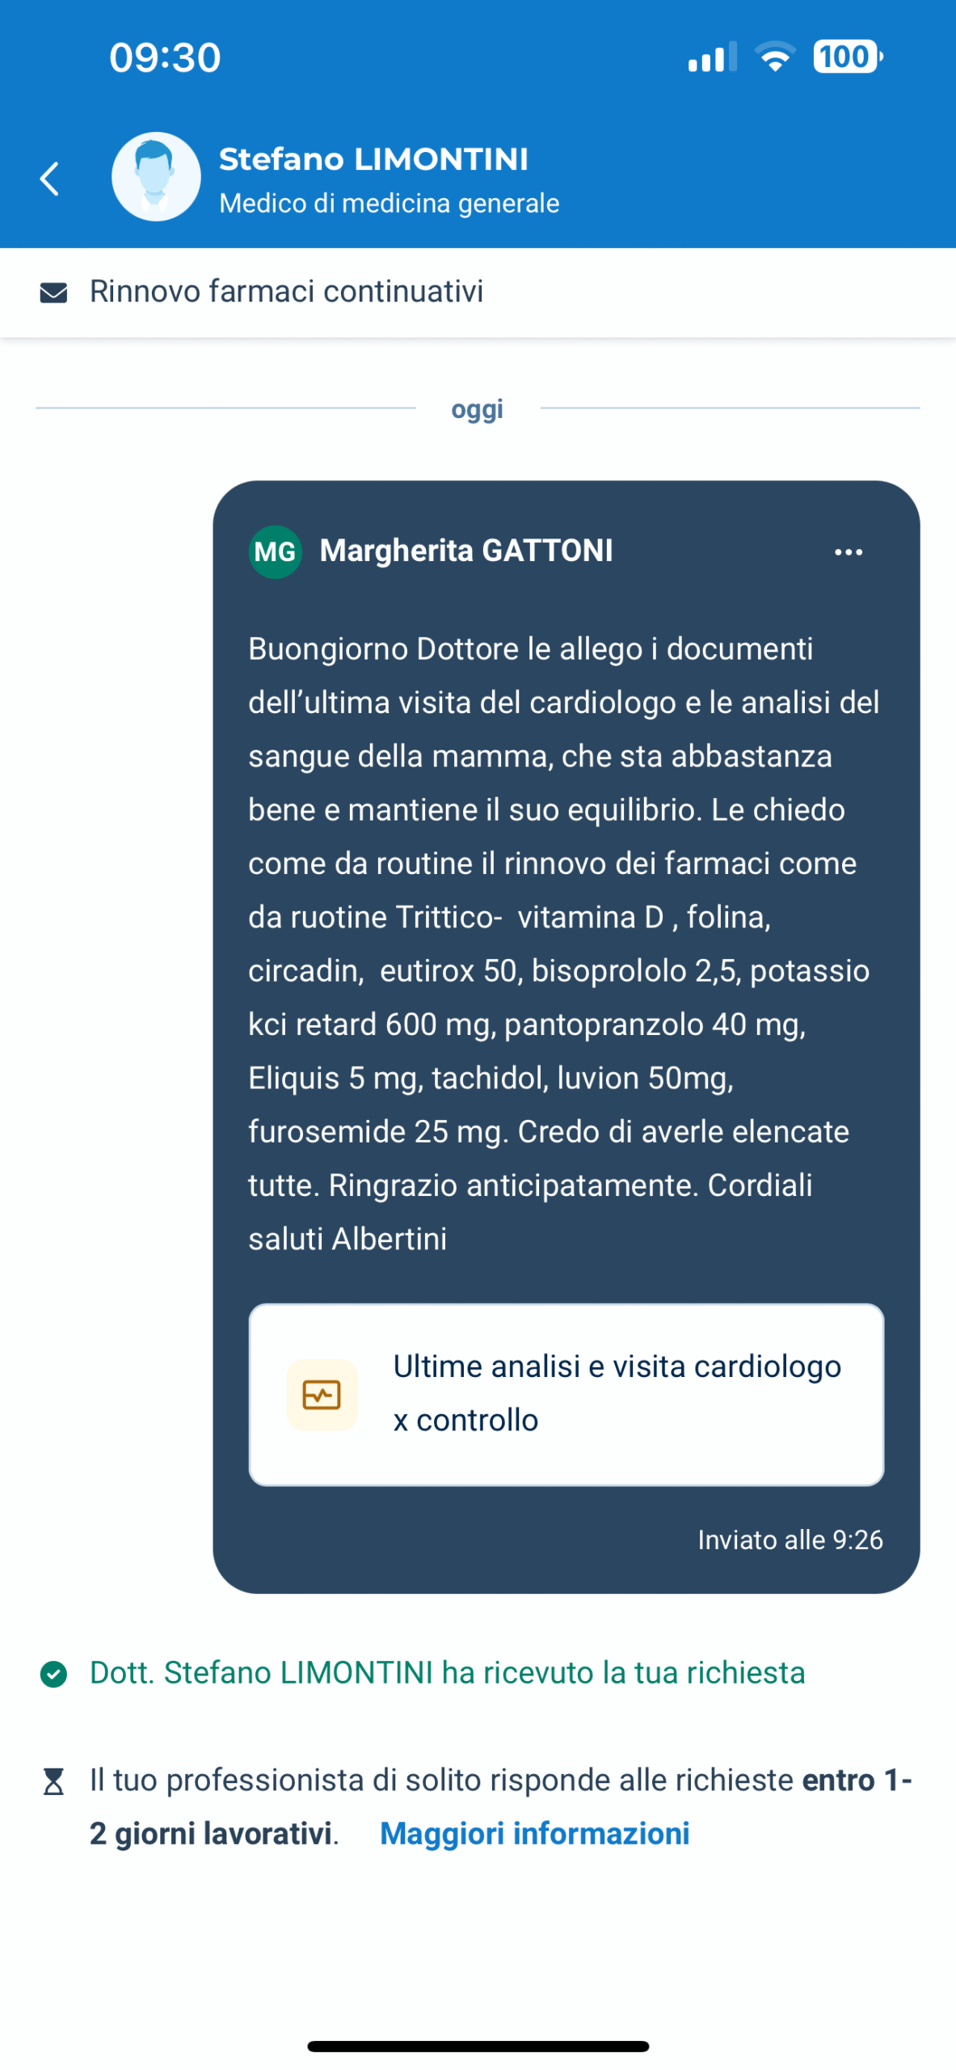Tap the MG sender avatar badge
956x2070 pixels.
tap(275, 552)
